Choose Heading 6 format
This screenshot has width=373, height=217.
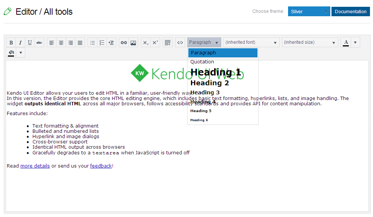(223, 120)
